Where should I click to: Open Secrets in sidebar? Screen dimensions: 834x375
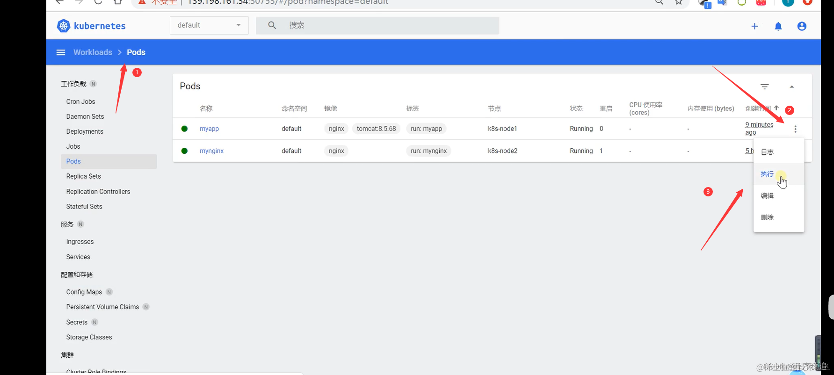[77, 322]
